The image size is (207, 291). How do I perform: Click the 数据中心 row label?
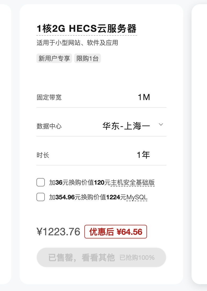point(49,126)
